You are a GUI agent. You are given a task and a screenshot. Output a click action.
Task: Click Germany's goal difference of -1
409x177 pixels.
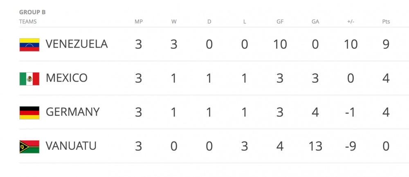[351, 112]
